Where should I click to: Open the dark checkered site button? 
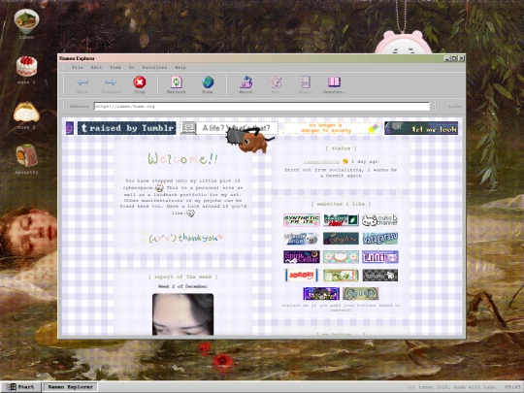380,276
